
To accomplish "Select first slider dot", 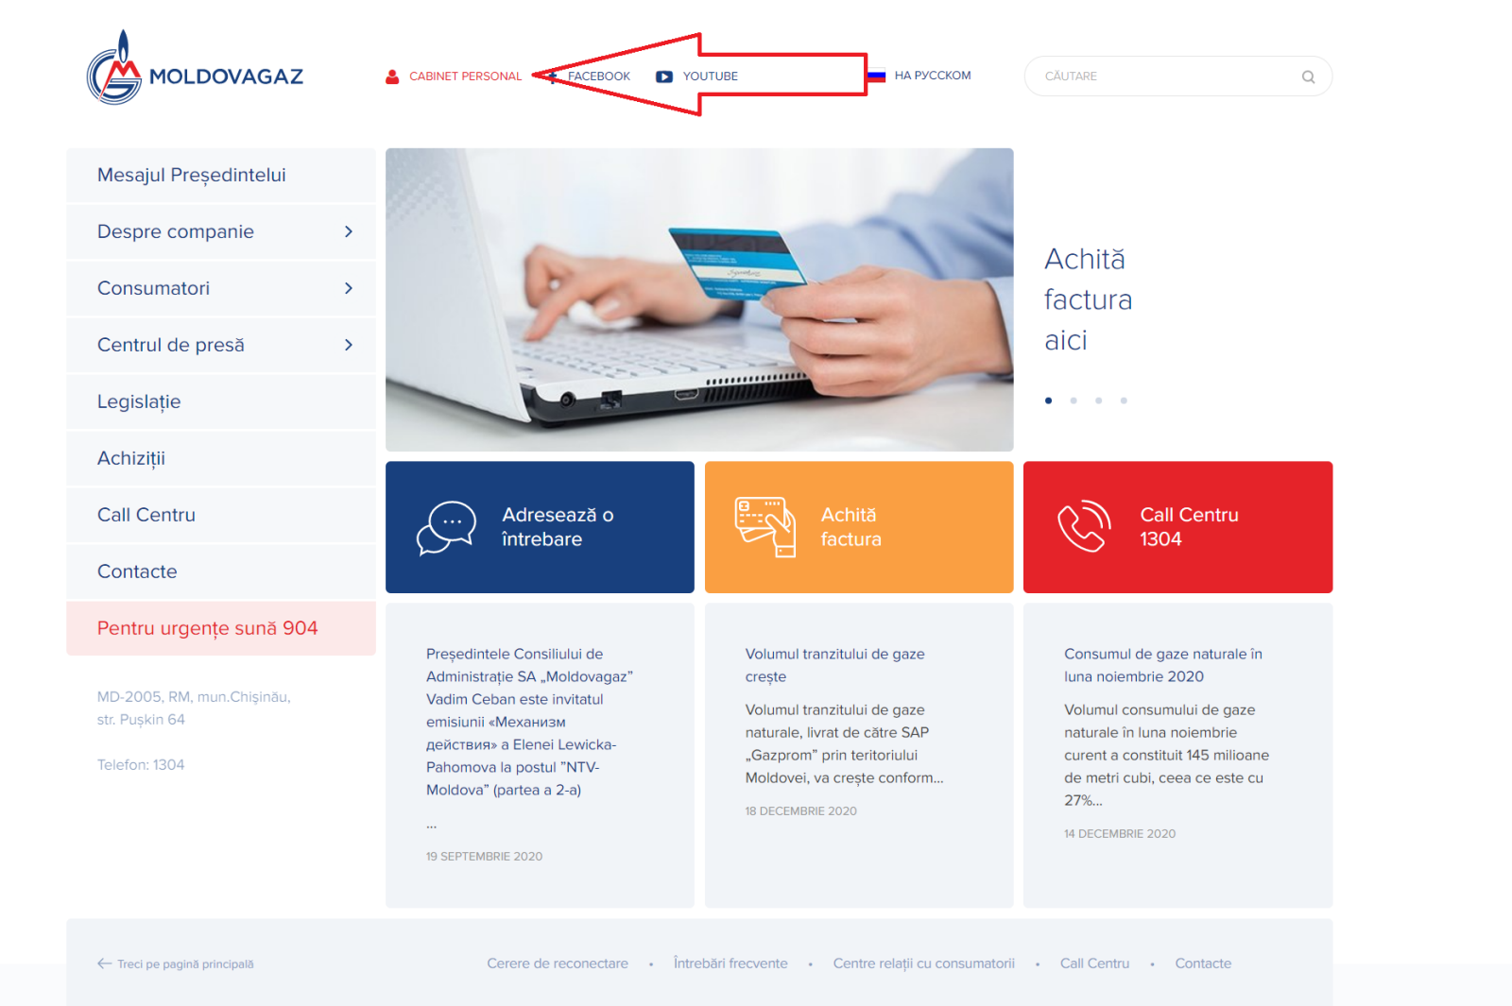I will 1048,401.
